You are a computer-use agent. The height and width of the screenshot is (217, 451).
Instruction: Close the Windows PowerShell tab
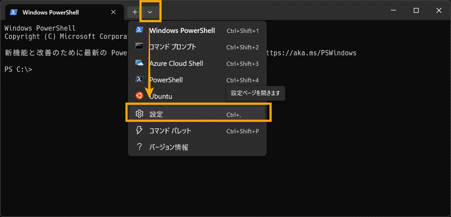[x=113, y=12]
